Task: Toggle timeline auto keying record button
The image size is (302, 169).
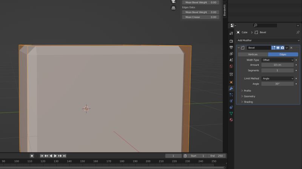Action: click(32, 156)
